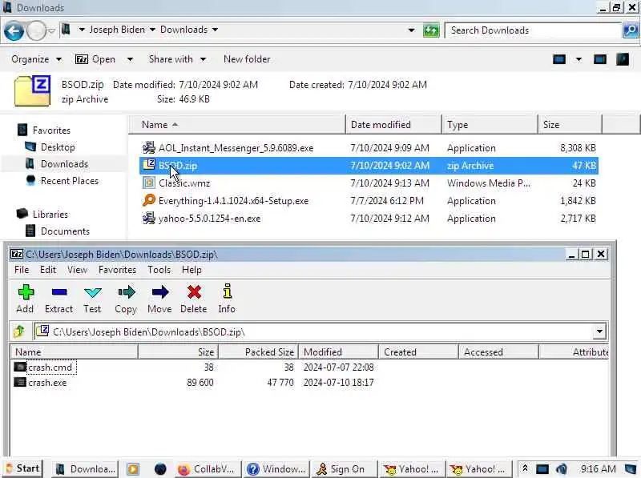Click the Copy toolbar icon in 7-Zip
The image size is (641, 478).
(126, 299)
